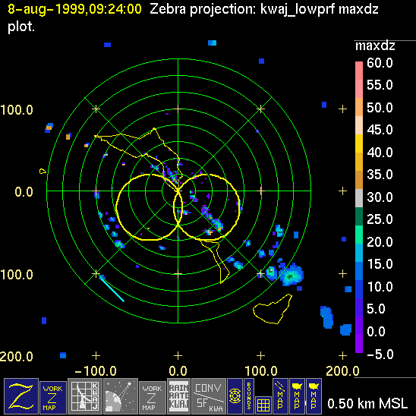This screenshot has height=416, width=416.
Task: Select the RAIN RATE KWAJ icon
Action: 178,396
